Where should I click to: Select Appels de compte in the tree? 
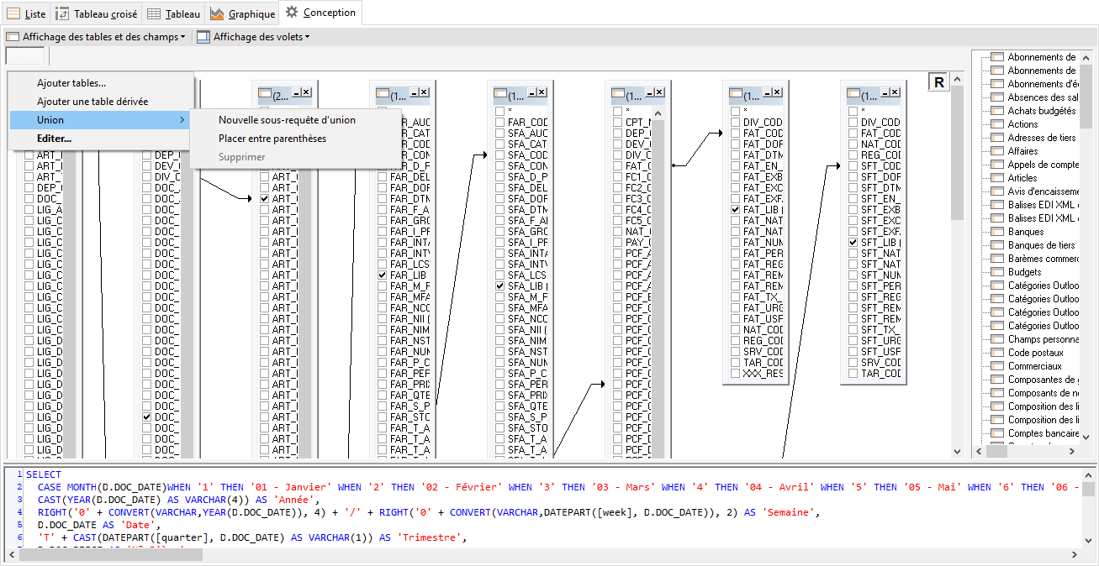[1044, 165]
